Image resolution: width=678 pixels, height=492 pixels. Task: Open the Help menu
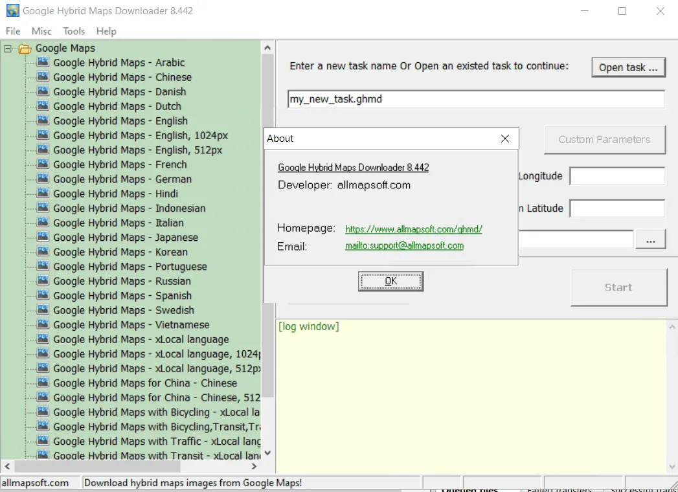click(106, 31)
